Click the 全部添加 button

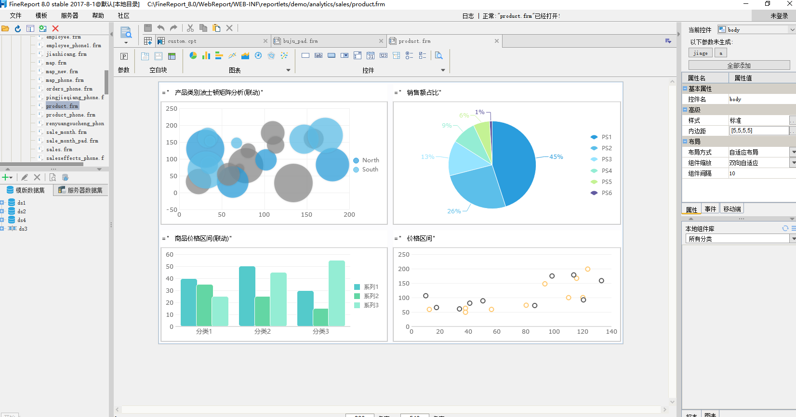[x=739, y=65]
